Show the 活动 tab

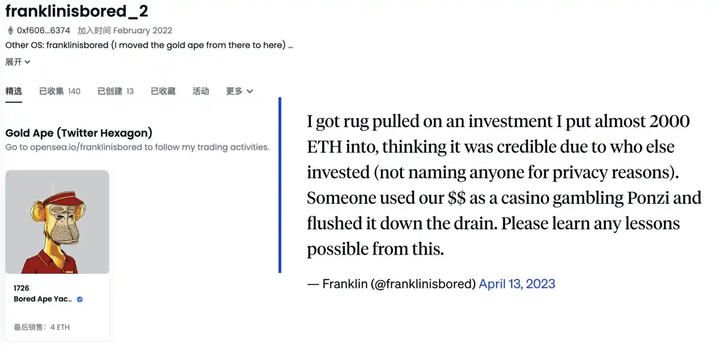click(200, 91)
